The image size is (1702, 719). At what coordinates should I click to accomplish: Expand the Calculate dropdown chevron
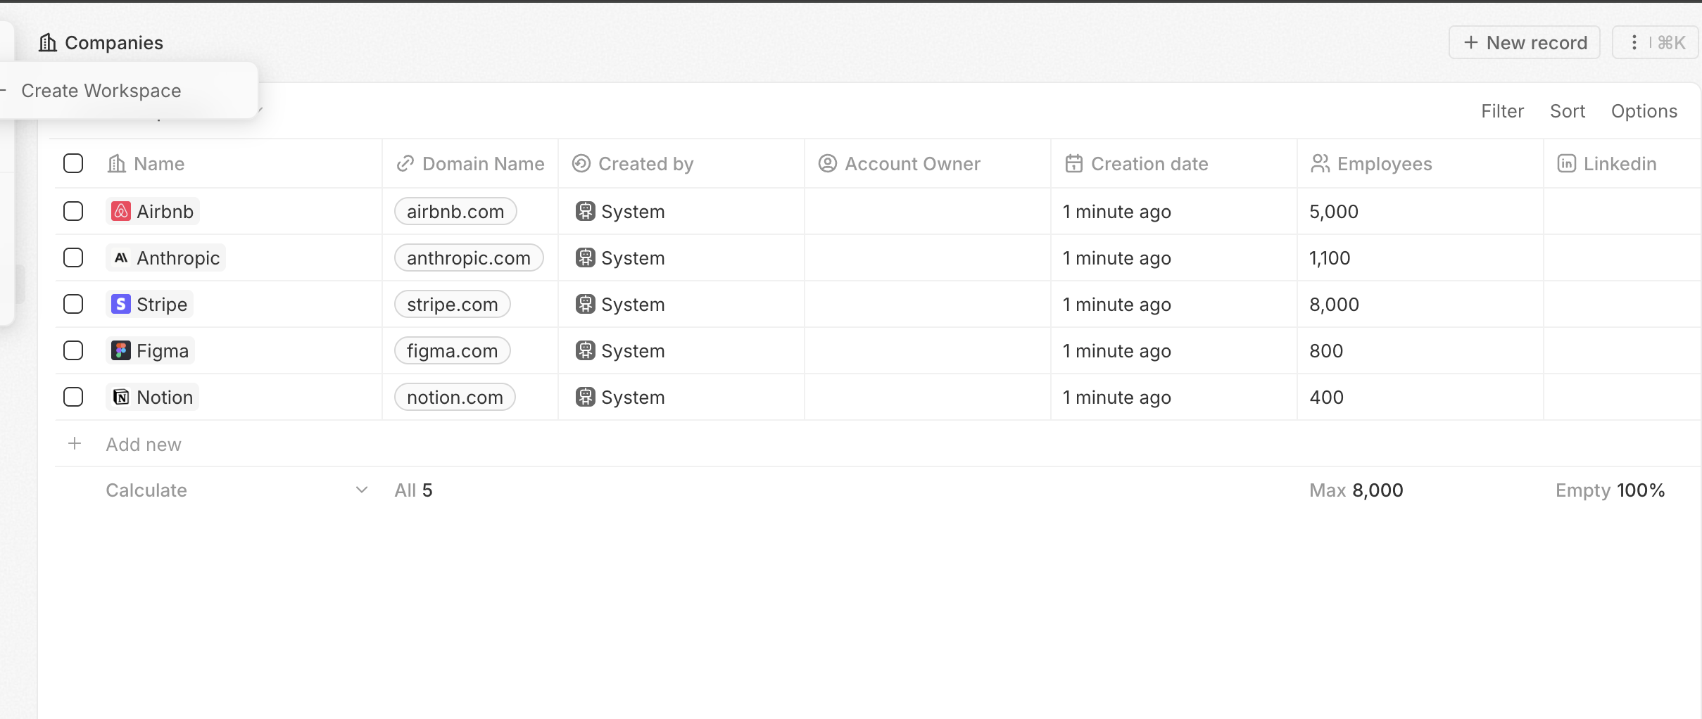[x=362, y=490]
